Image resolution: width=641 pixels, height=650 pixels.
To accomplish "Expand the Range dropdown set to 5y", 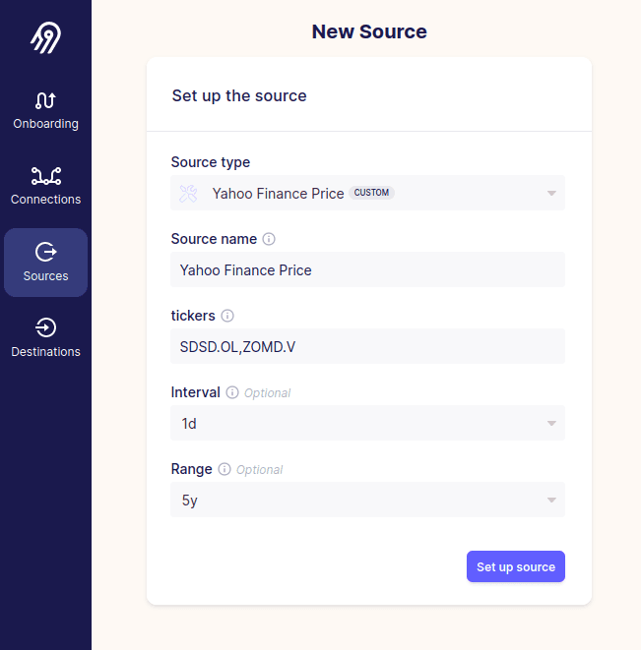I will 367,500.
